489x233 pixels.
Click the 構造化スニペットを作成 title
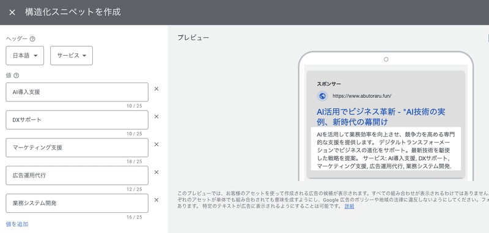pyautogui.click(x=73, y=12)
